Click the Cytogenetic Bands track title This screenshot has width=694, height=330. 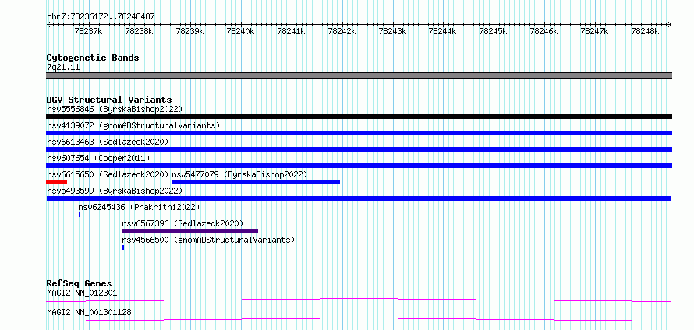93,58
